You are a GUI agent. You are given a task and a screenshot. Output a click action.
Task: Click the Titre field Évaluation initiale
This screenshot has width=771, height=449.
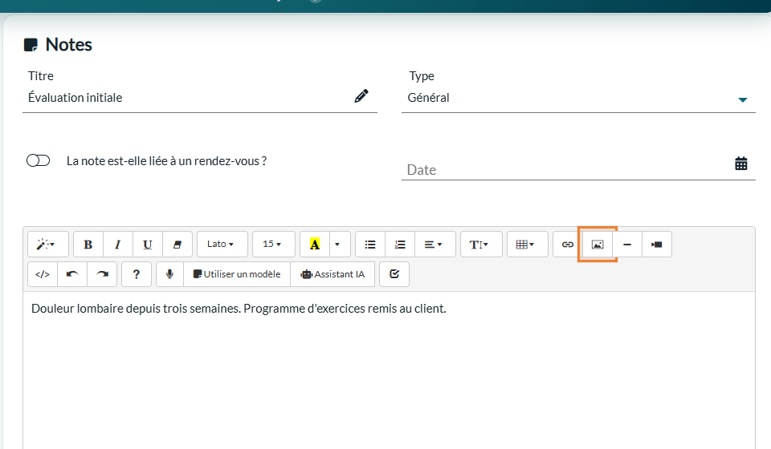[200, 98]
